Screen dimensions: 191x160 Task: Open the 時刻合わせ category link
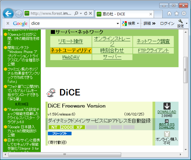coord(112,50)
